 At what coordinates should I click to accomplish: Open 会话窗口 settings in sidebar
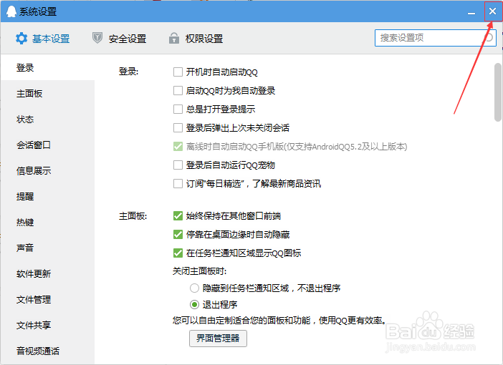(47, 145)
